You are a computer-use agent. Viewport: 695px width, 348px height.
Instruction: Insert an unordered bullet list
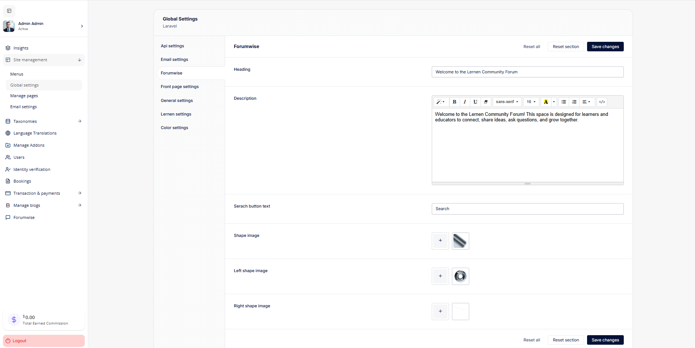click(564, 102)
